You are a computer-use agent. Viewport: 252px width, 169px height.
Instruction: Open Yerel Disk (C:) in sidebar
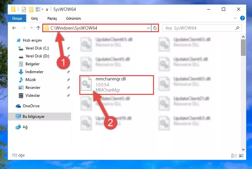point(33,48)
